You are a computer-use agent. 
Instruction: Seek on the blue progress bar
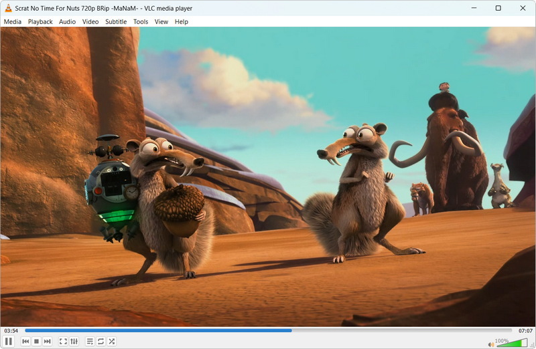(269, 330)
